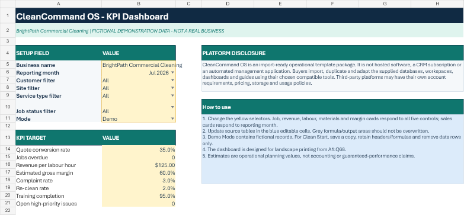The width and height of the screenshot is (464, 215).
Task: Select the $125.00 target value cell
Action: pos(139,165)
